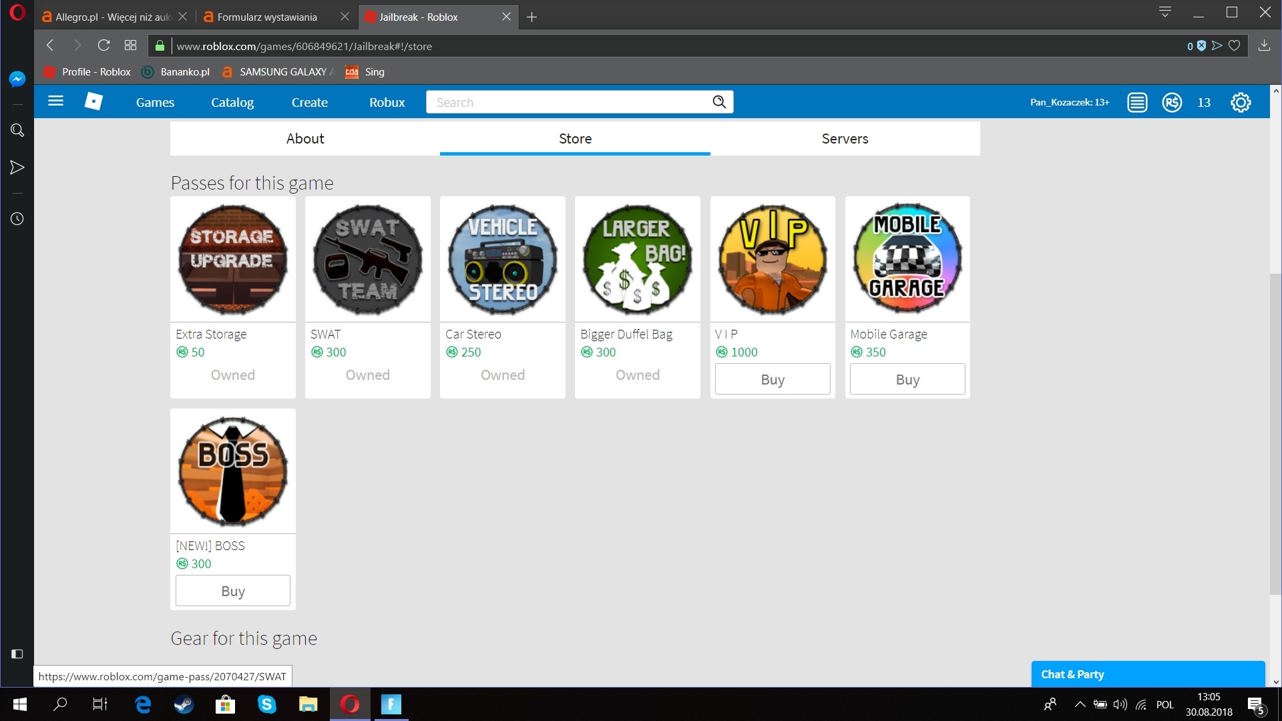This screenshot has height=721, width=1282.
Task: Click the Robux balance dropdown
Action: (x=1188, y=102)
